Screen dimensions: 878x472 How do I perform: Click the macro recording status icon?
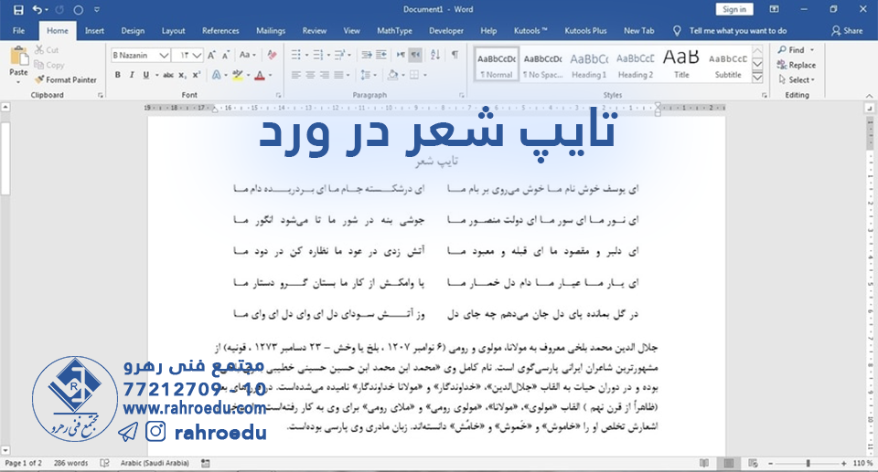coord(206,463)
